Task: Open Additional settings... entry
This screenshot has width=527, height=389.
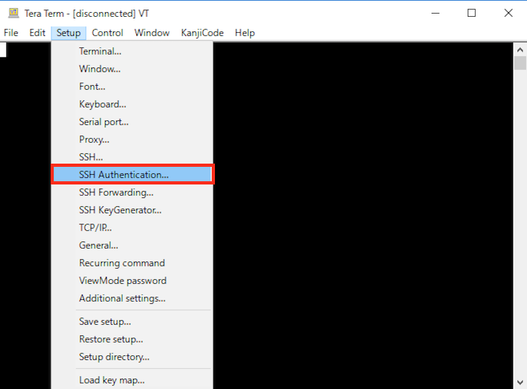Action: (x=122, y=298)
